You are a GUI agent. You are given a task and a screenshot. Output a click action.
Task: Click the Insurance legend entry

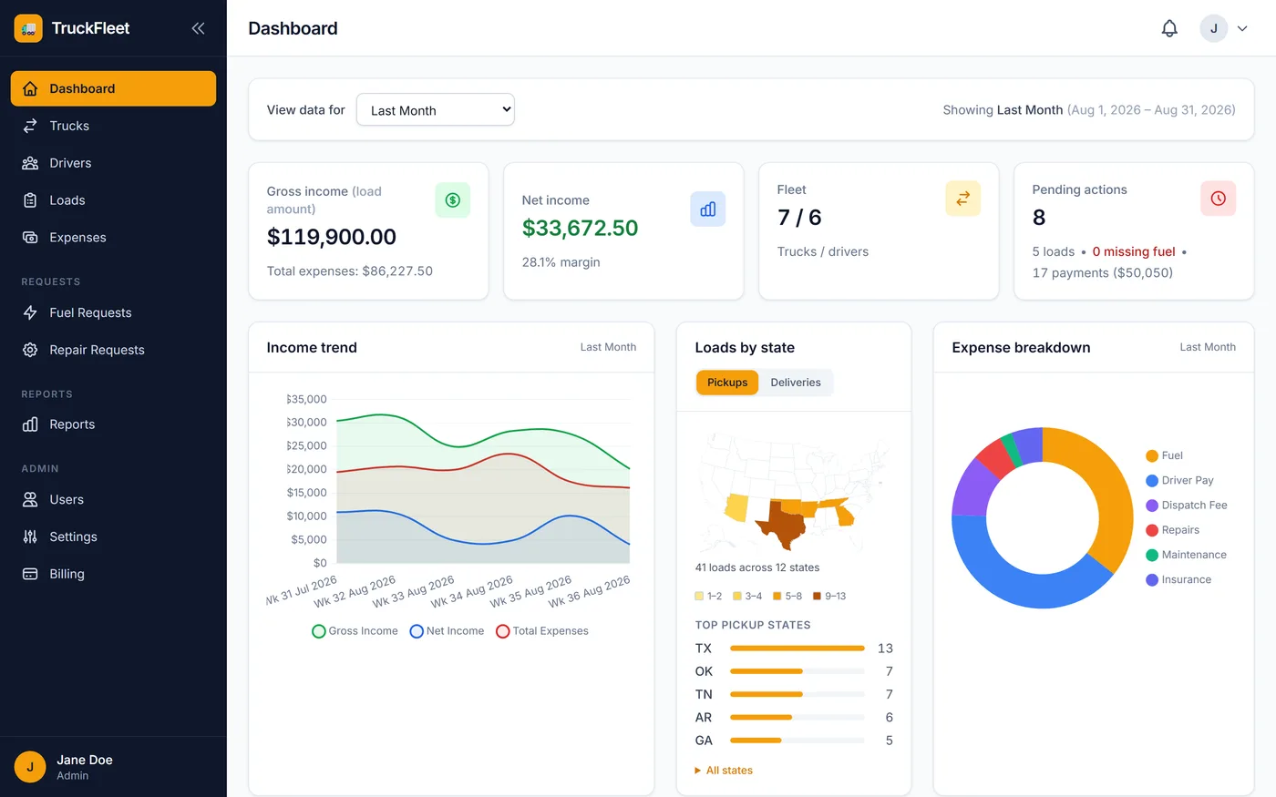[x=1178, y=579]
